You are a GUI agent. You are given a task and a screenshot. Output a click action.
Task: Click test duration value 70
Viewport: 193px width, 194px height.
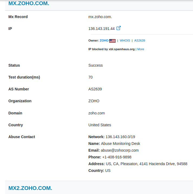pos(90,77)
